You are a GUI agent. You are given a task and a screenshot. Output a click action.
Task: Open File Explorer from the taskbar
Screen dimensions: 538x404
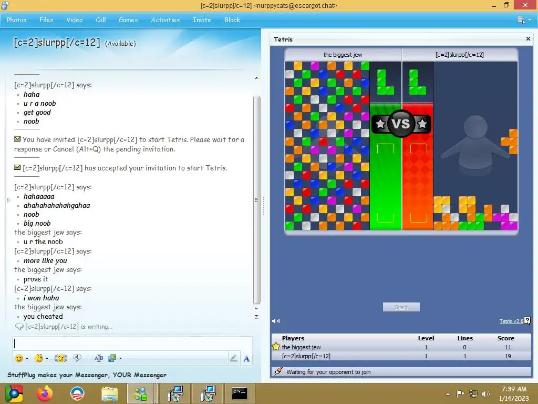(x=109, y=393)
